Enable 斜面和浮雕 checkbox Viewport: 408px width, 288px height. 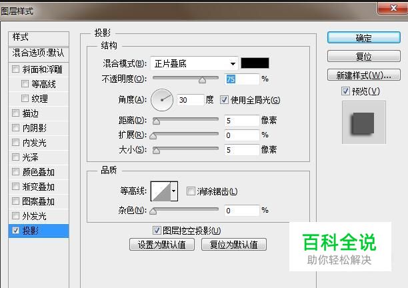pos(15,69)
